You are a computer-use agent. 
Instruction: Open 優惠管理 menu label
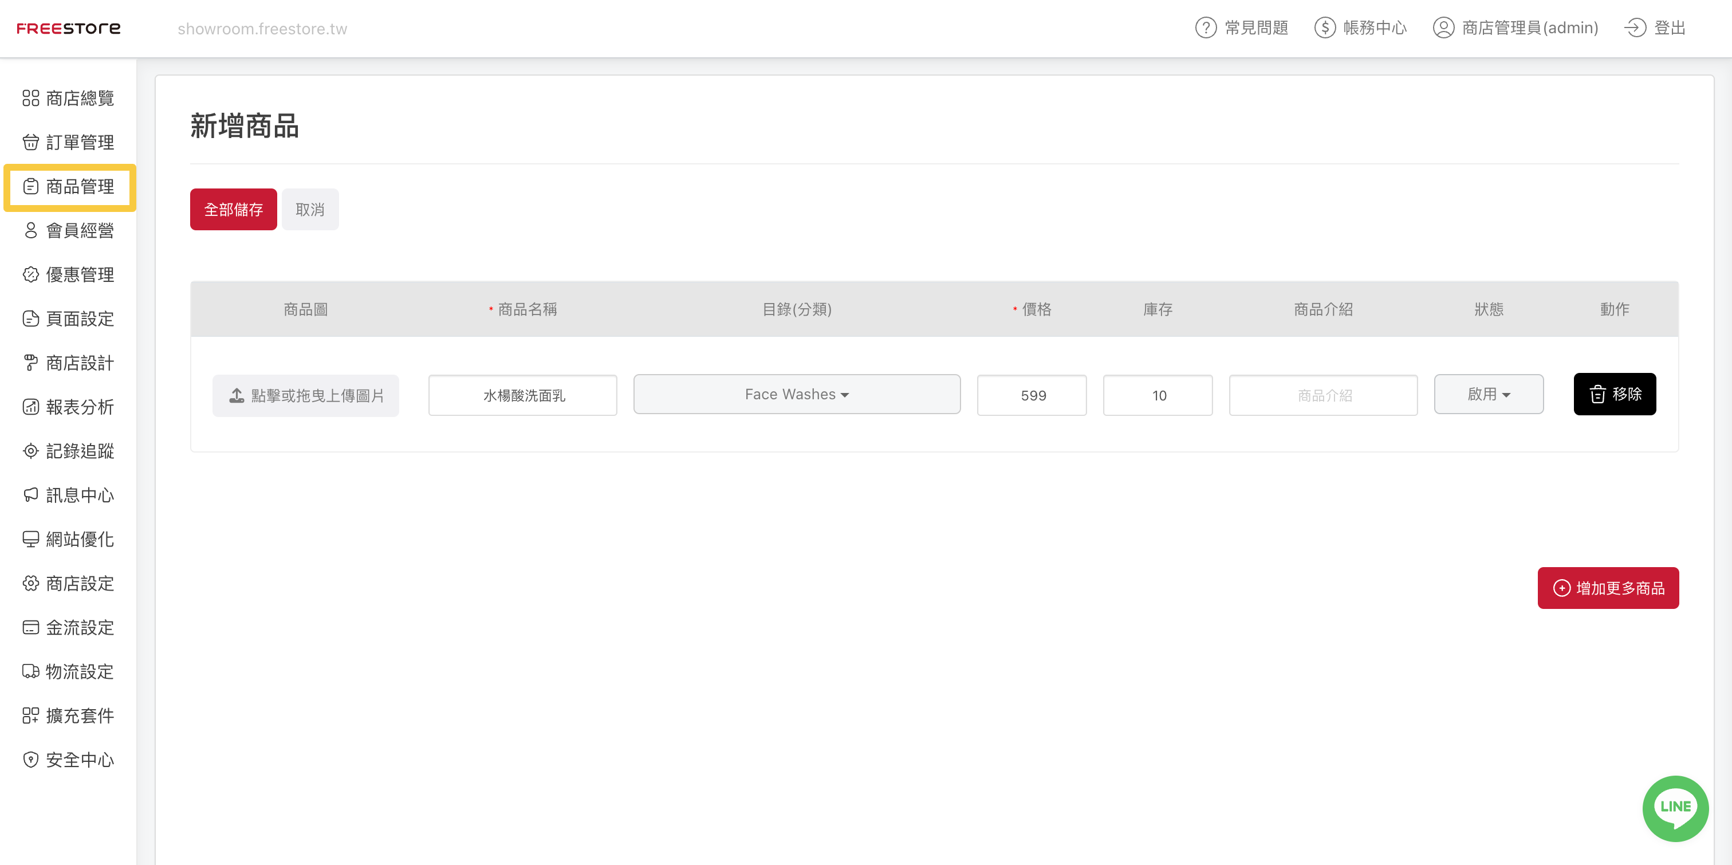pos(80,274)
